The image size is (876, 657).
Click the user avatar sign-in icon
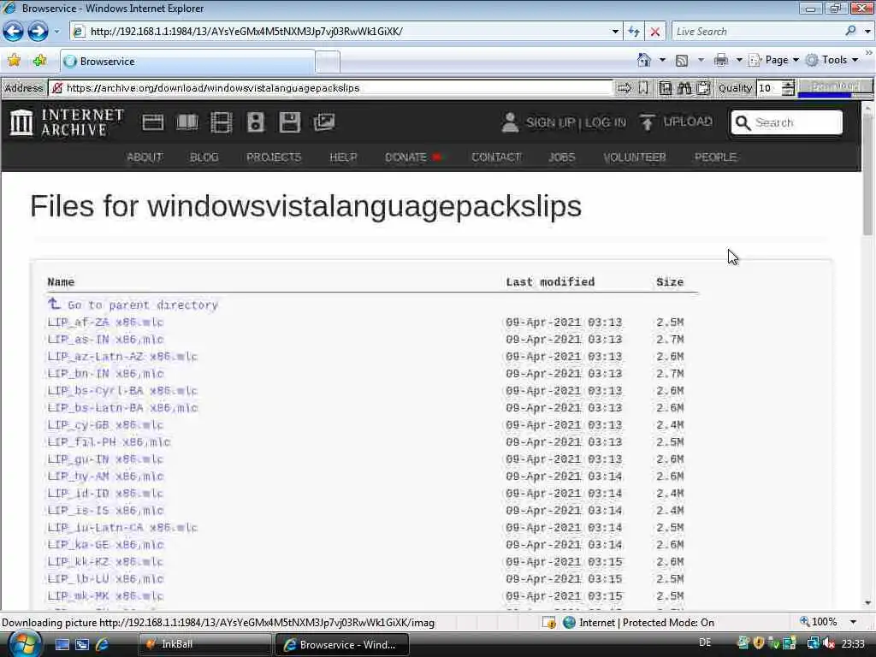[x=510, y=122]
